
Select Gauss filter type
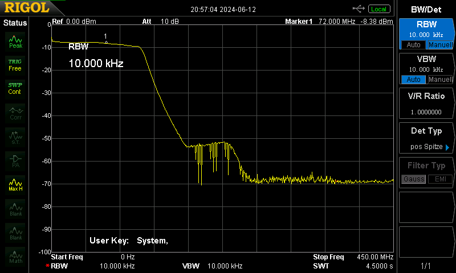(414, 179)
